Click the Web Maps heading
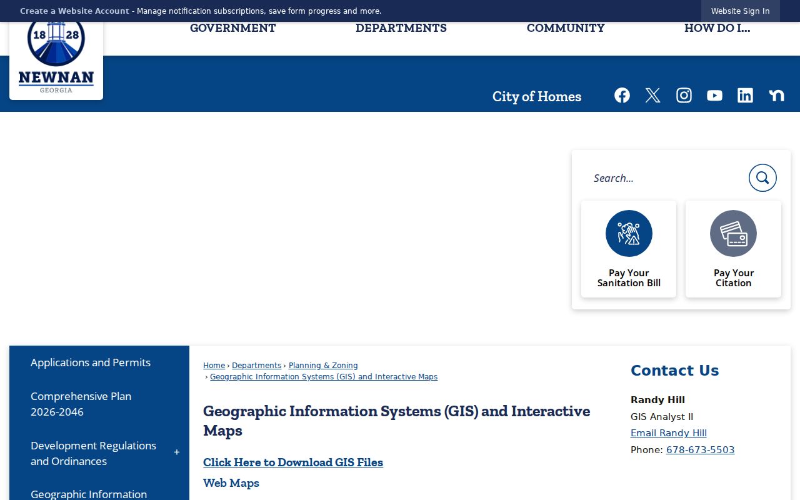Viewport: 800px width, 500px height. point(231,483)
